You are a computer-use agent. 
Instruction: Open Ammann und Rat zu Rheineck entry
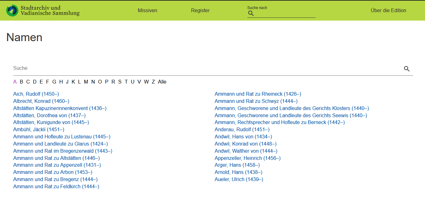pyautogui.click(x=258, y=94)
